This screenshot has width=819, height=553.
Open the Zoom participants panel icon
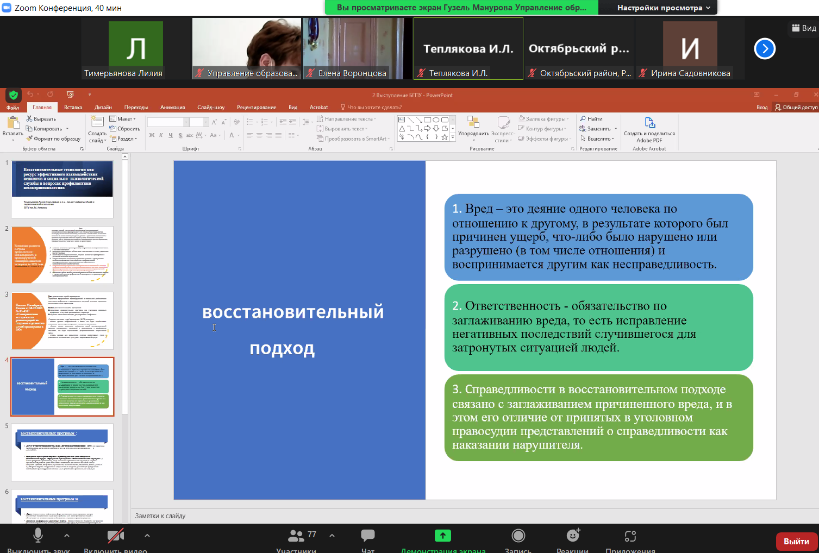click(x=296, y=536)
